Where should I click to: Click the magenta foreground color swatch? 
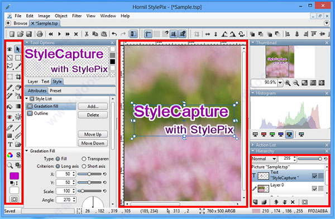click(14, 176)
